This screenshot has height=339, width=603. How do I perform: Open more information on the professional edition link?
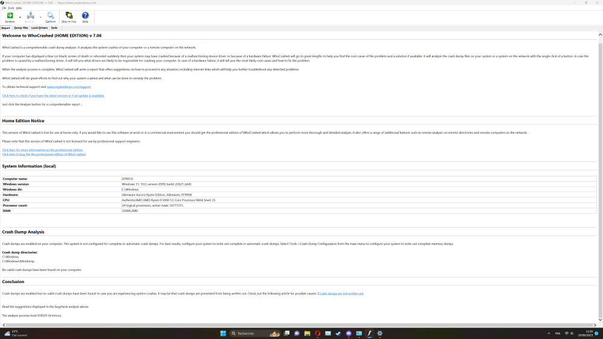tap(43, 150)
